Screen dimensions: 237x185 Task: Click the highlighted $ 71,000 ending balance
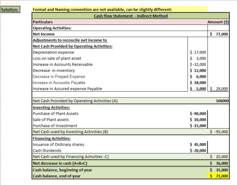click(x=218, y=176)
